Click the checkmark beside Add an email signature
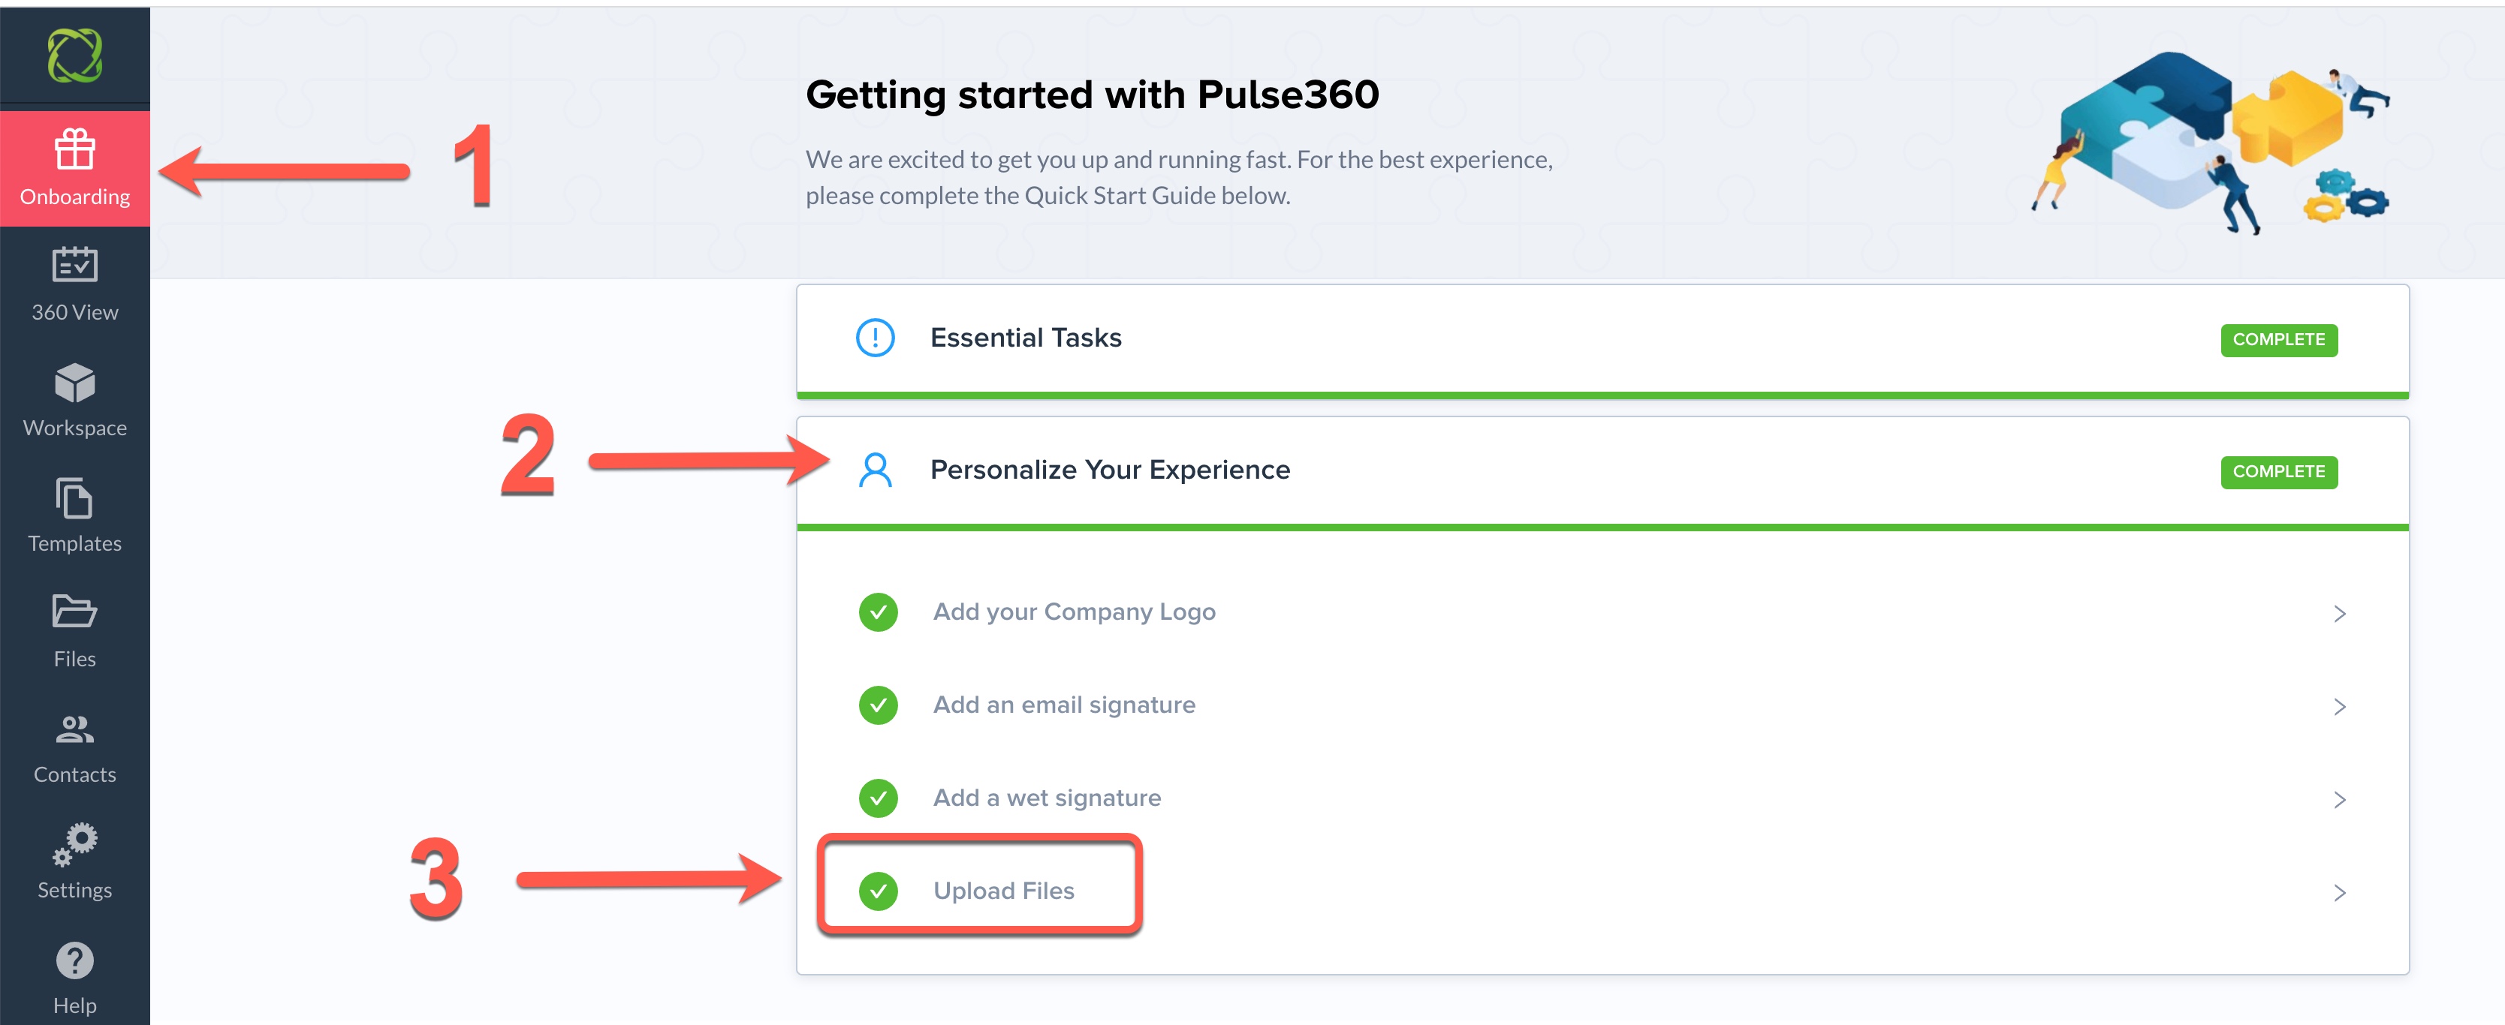Screen dimensions: 2505x1025 pos(878,705)
